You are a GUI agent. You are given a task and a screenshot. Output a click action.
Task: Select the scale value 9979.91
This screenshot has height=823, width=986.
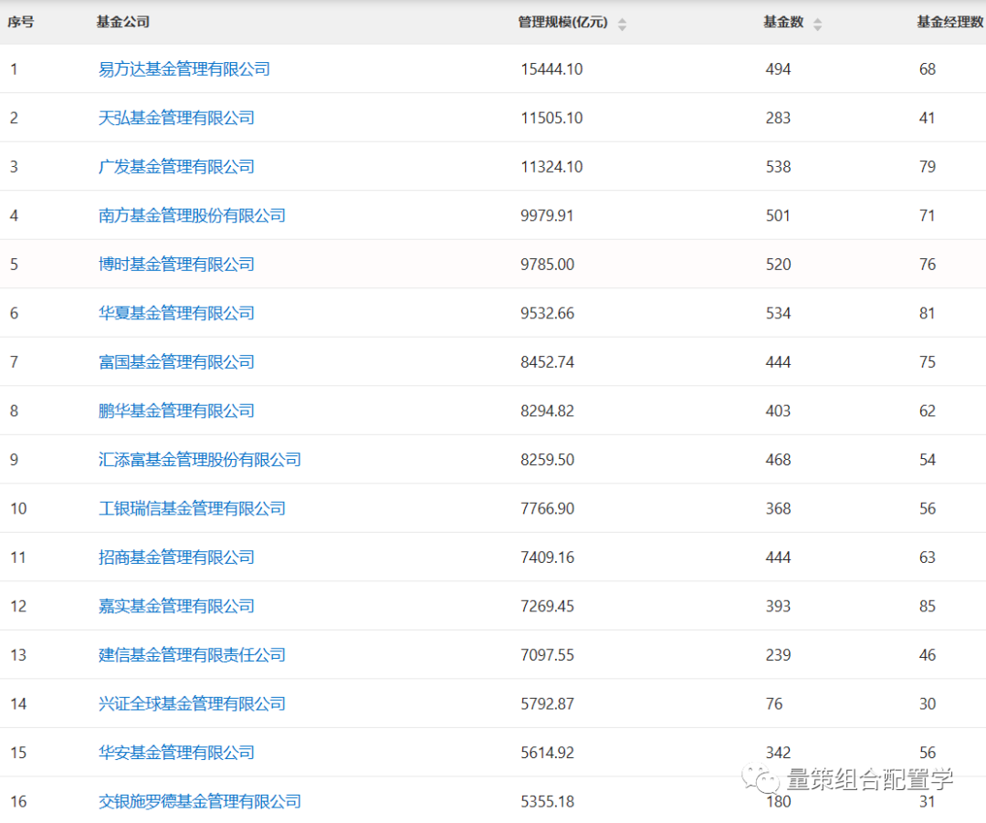(x=547, y=215)
